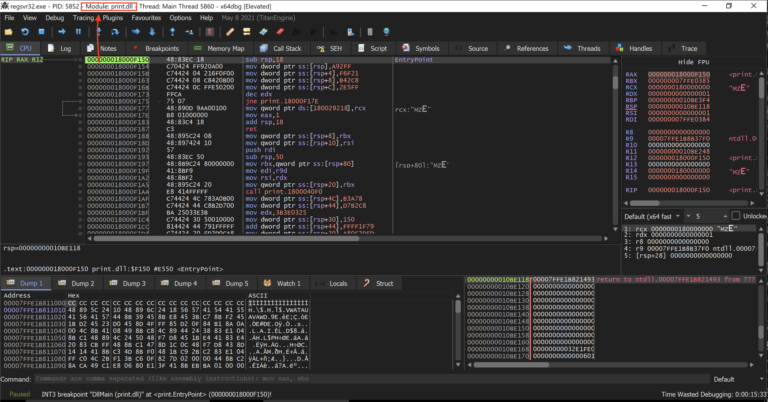Click the registers panel horizontal scrollbar thumb
Image resolution: width=768 pixels, height=402 pixels.
(x=644, y=203)
